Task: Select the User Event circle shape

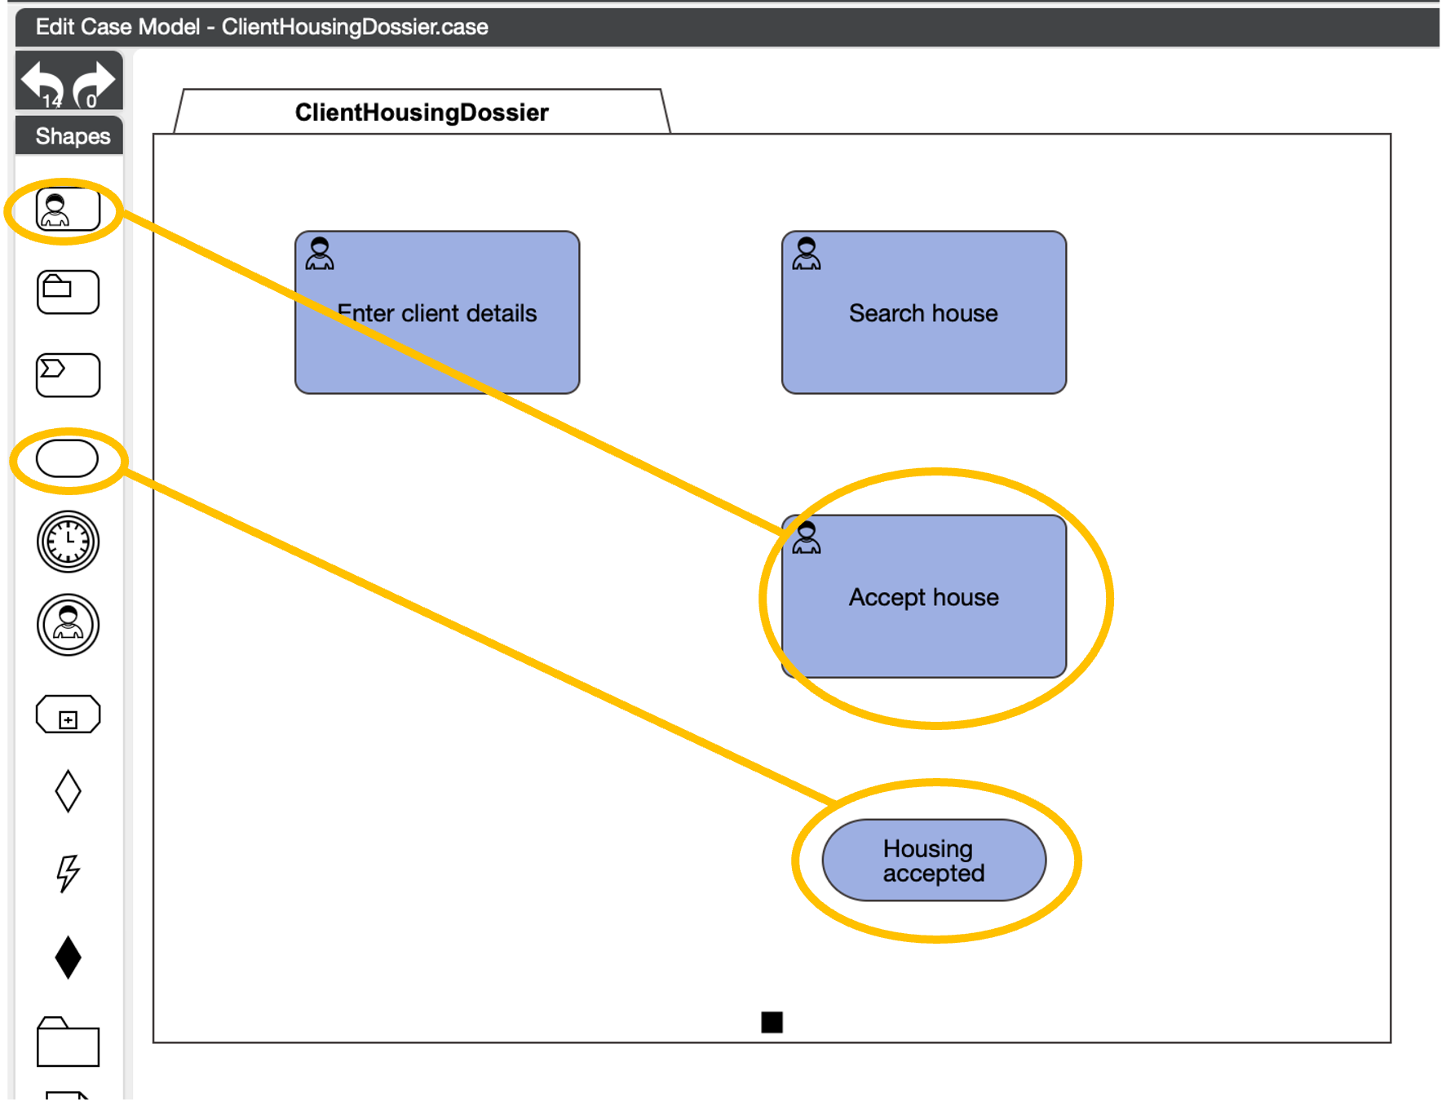Action: (x=68, y=625)
